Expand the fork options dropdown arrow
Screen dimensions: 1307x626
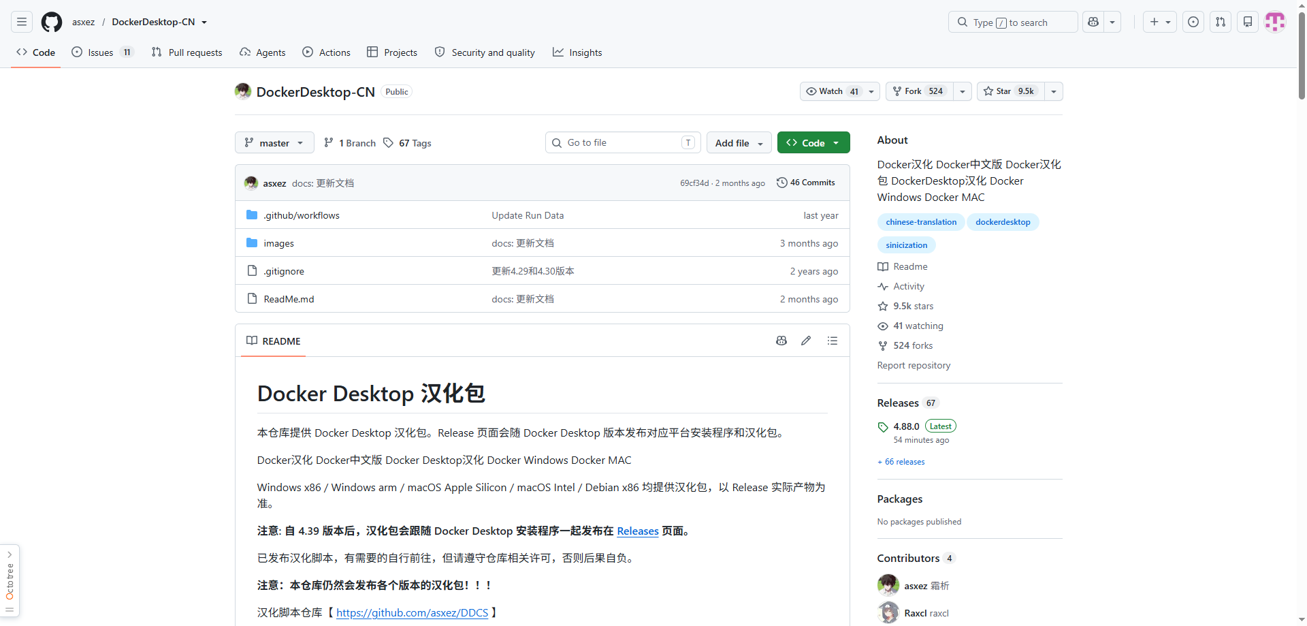click(x=963, y=91)
